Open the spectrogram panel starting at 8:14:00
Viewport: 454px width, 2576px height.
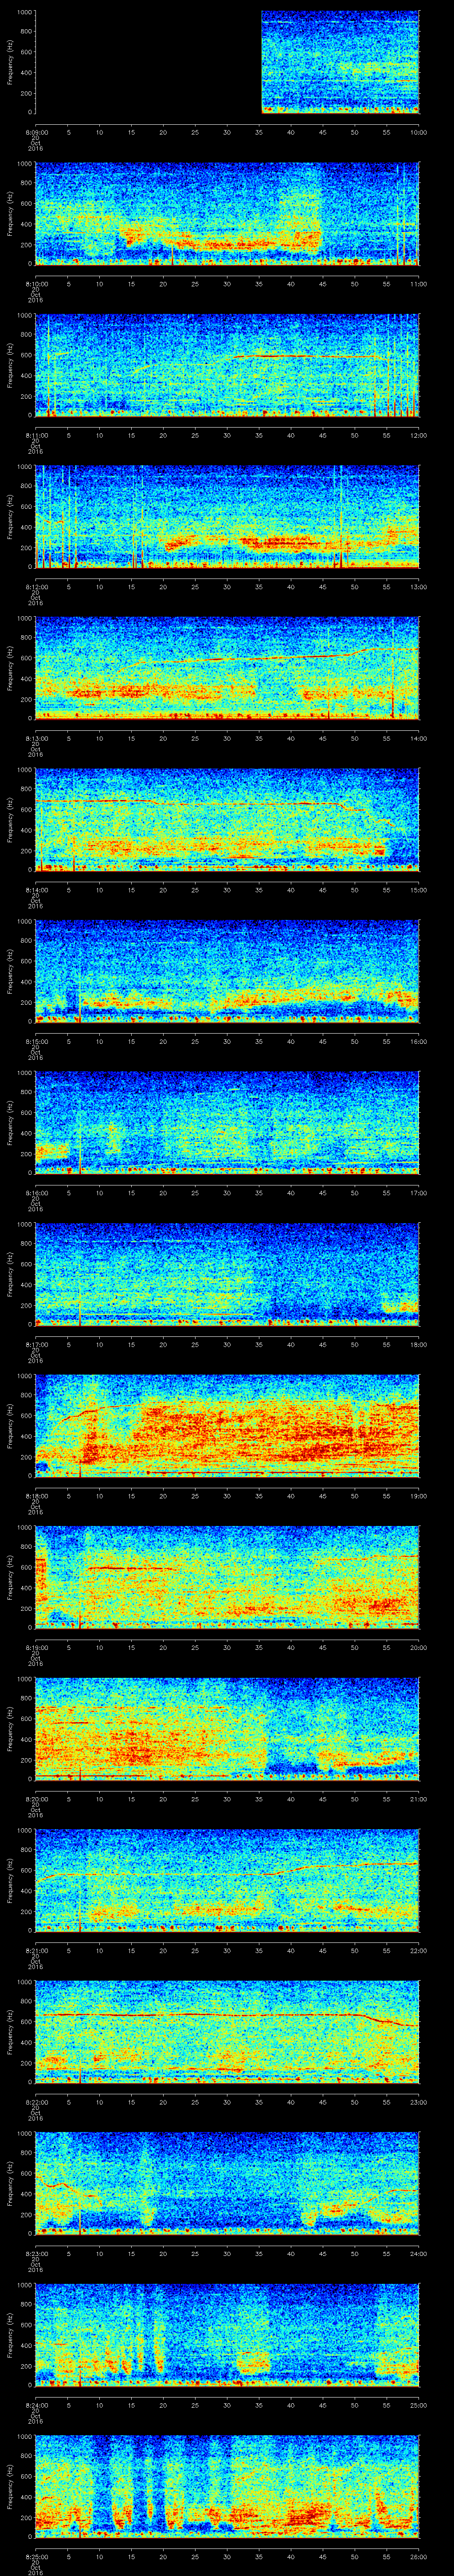click(x=227, y=819)
